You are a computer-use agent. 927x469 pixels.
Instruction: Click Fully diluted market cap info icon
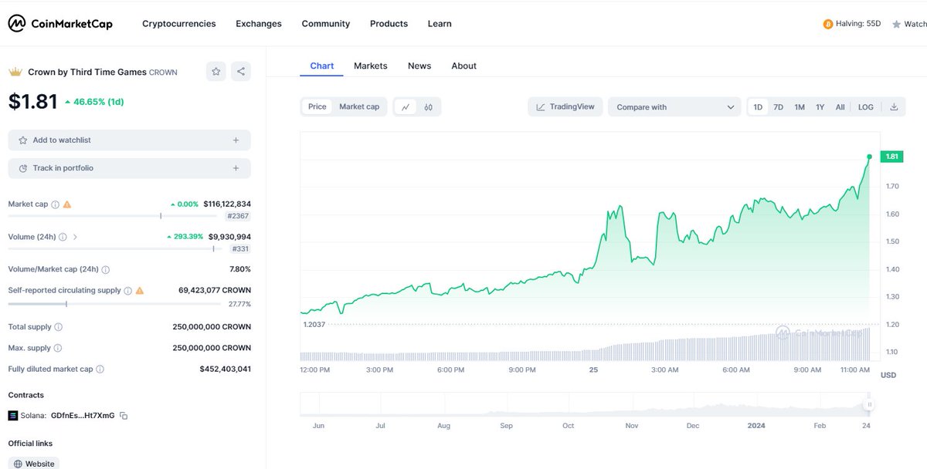coord(100,369)
